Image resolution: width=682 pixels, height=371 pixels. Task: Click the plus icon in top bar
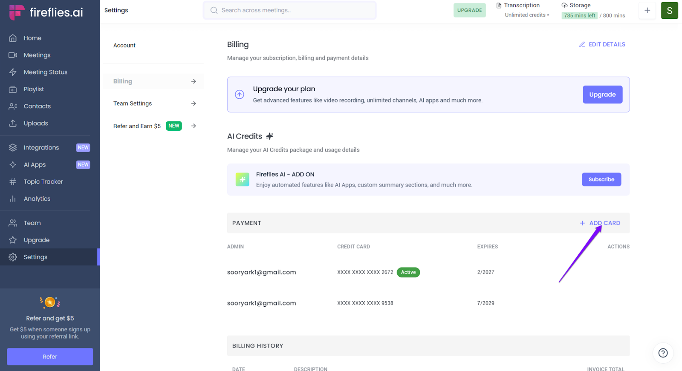tap(647, 11)
